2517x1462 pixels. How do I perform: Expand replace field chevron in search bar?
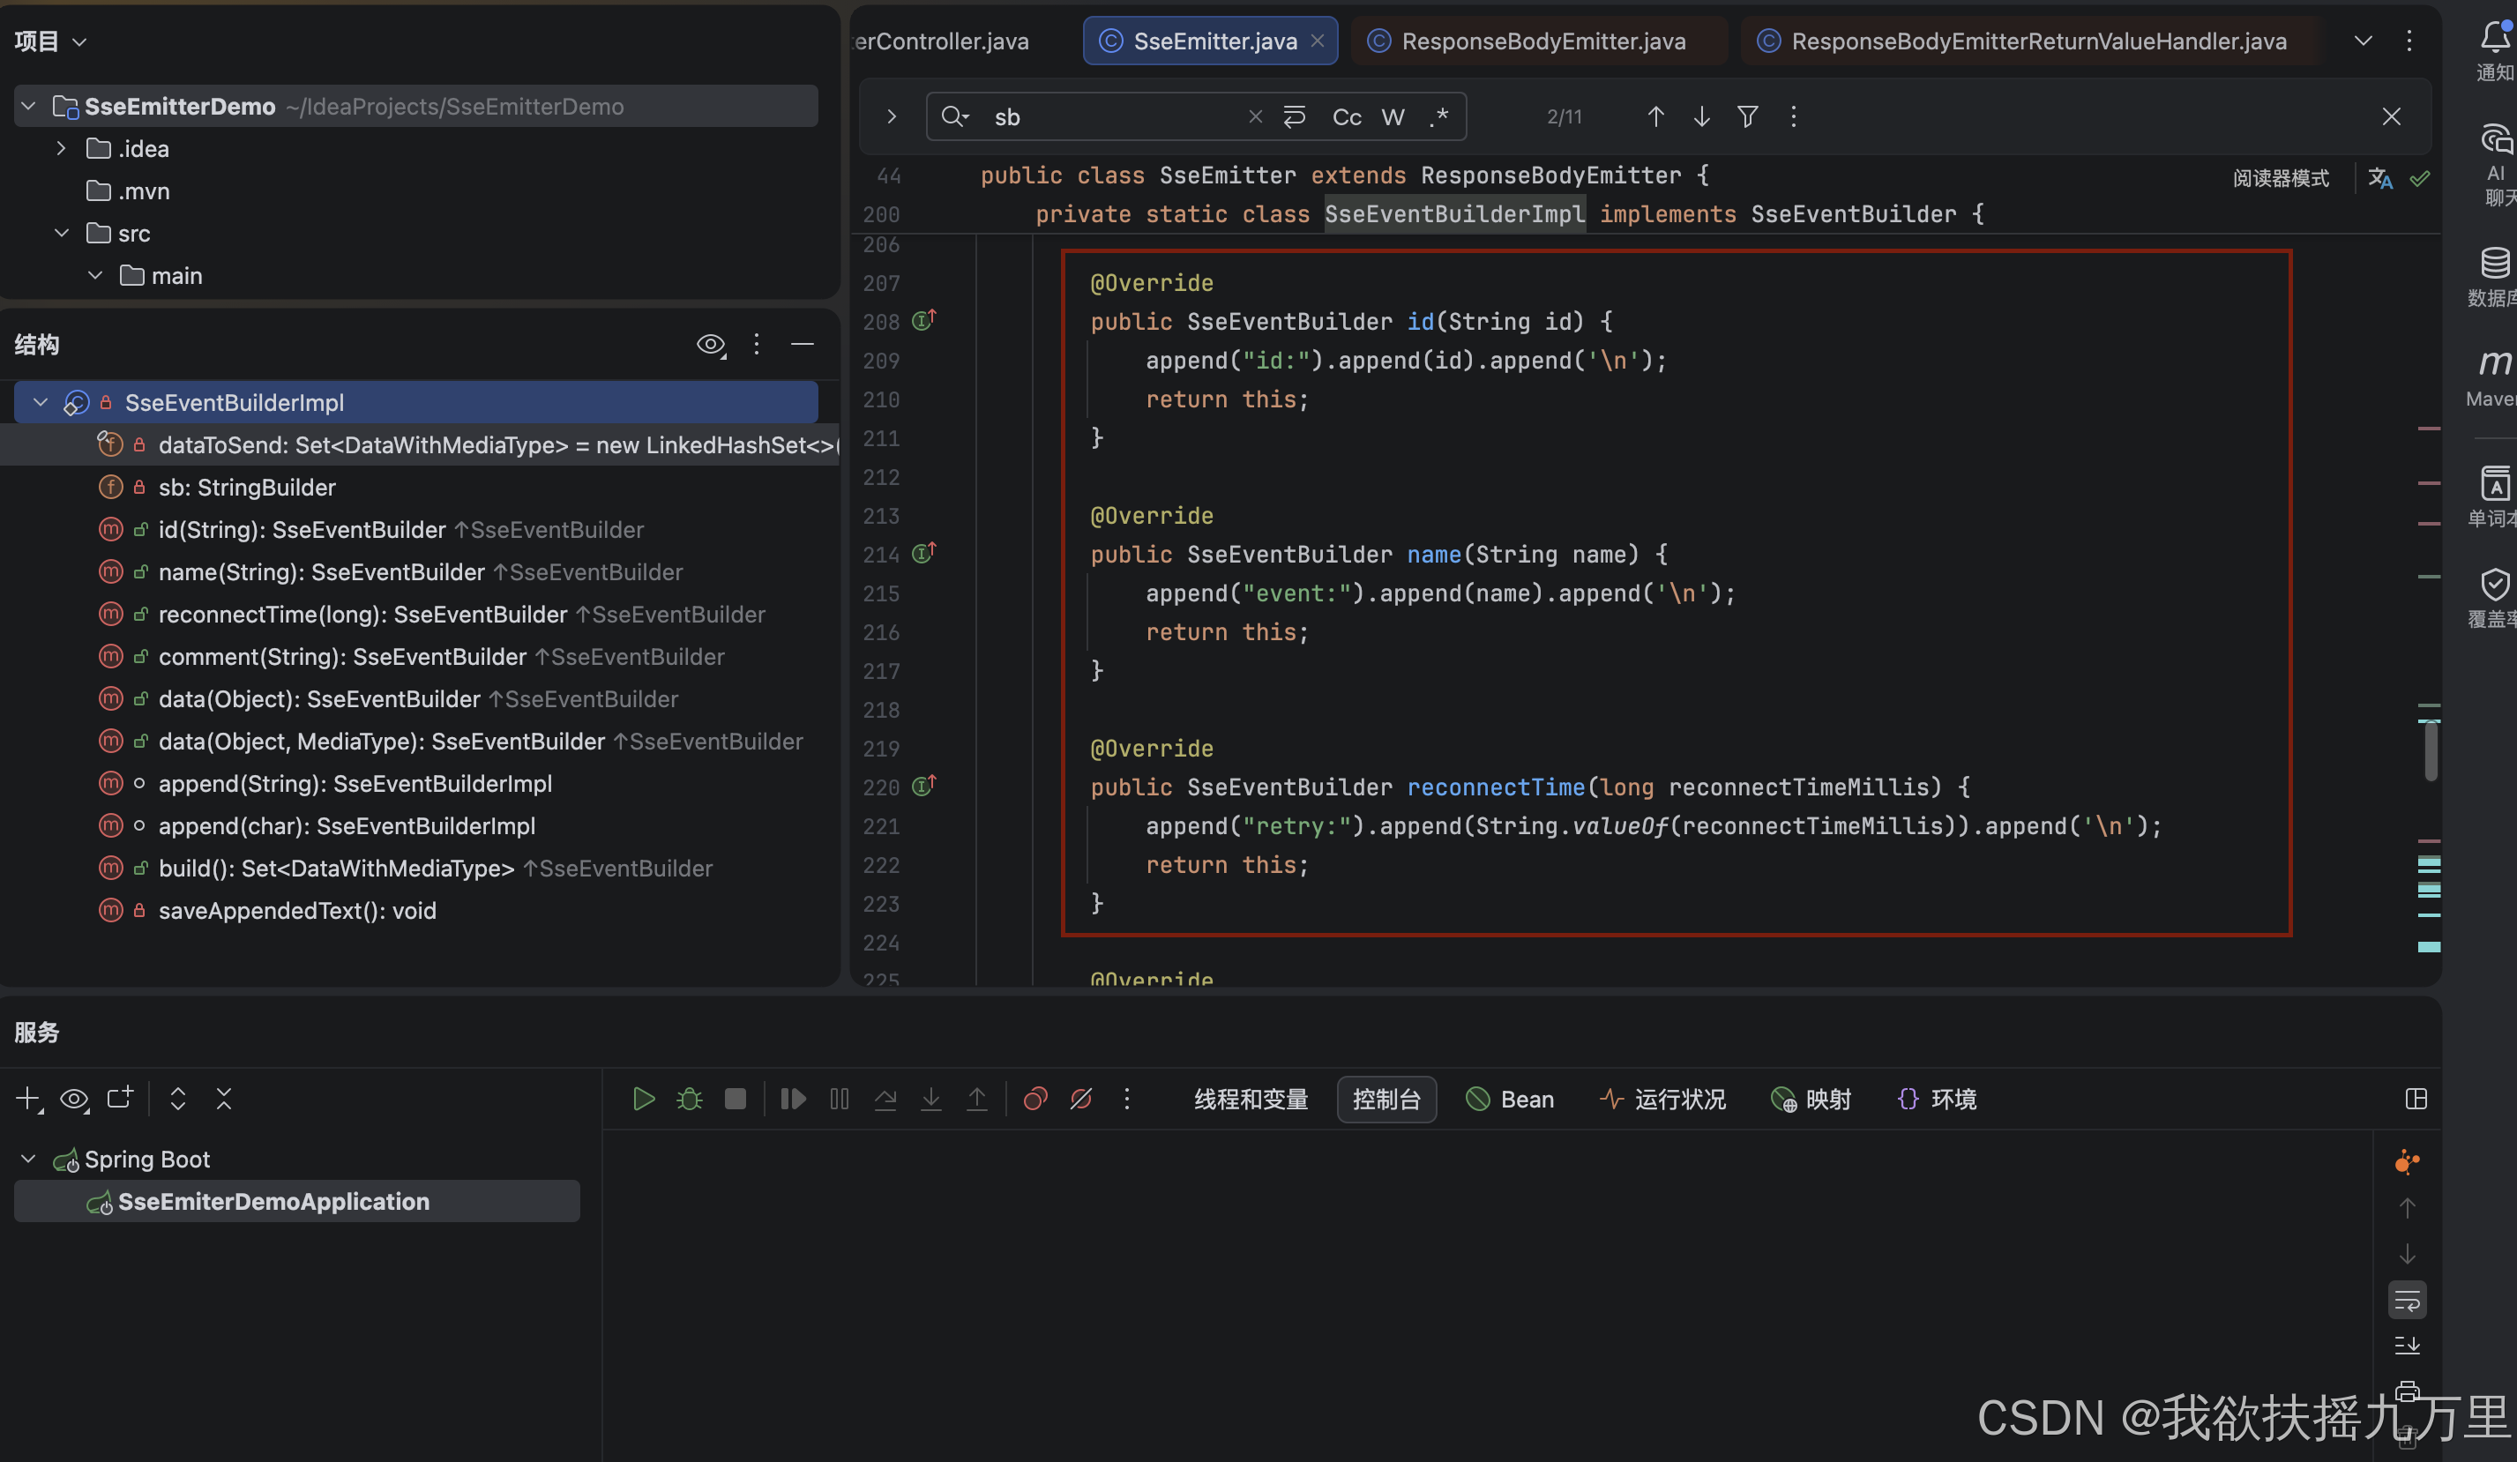(x=891, y=117)
